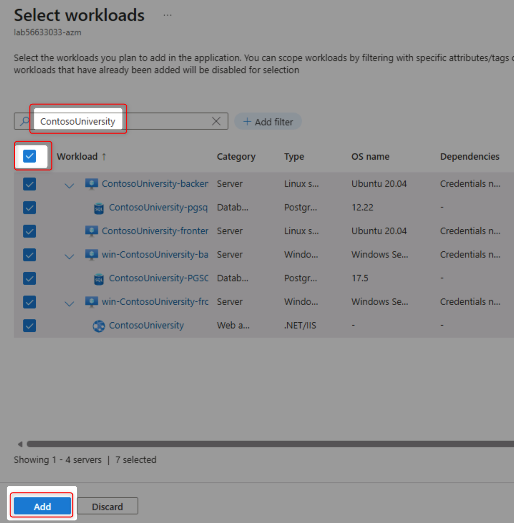Click the server icon of win-ContosoUniversity-frc
Image resolution: width=514 pixels, height=523 pixels.
(x=92, y=302)
